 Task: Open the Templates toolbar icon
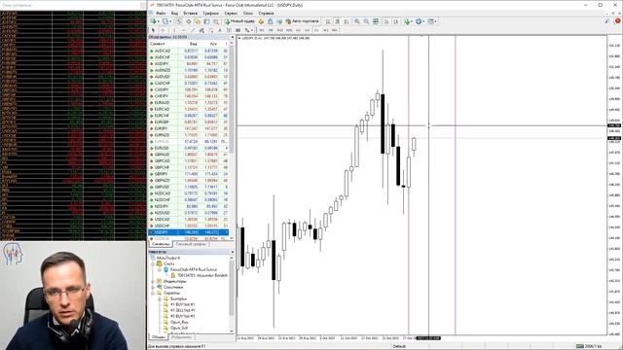[430, 21]
